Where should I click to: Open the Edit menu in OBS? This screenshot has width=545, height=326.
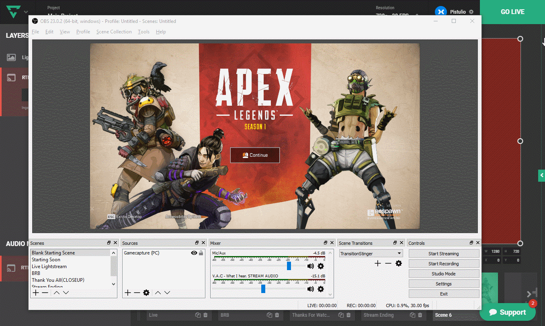point(49,32)
